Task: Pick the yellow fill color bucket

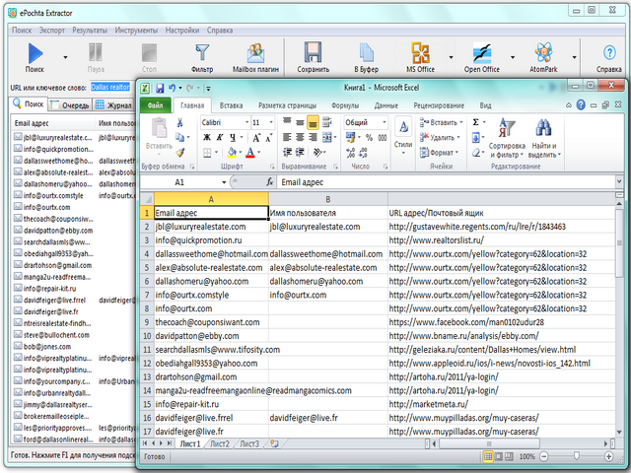Action: coord(232,153)
